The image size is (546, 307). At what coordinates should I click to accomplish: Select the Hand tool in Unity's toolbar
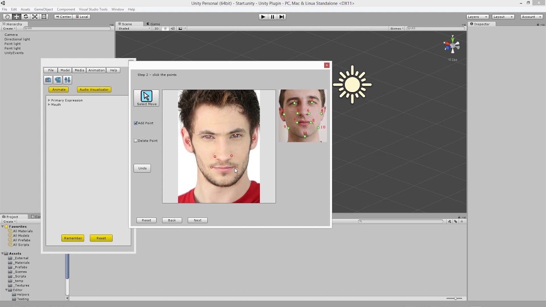coord(7,16)
